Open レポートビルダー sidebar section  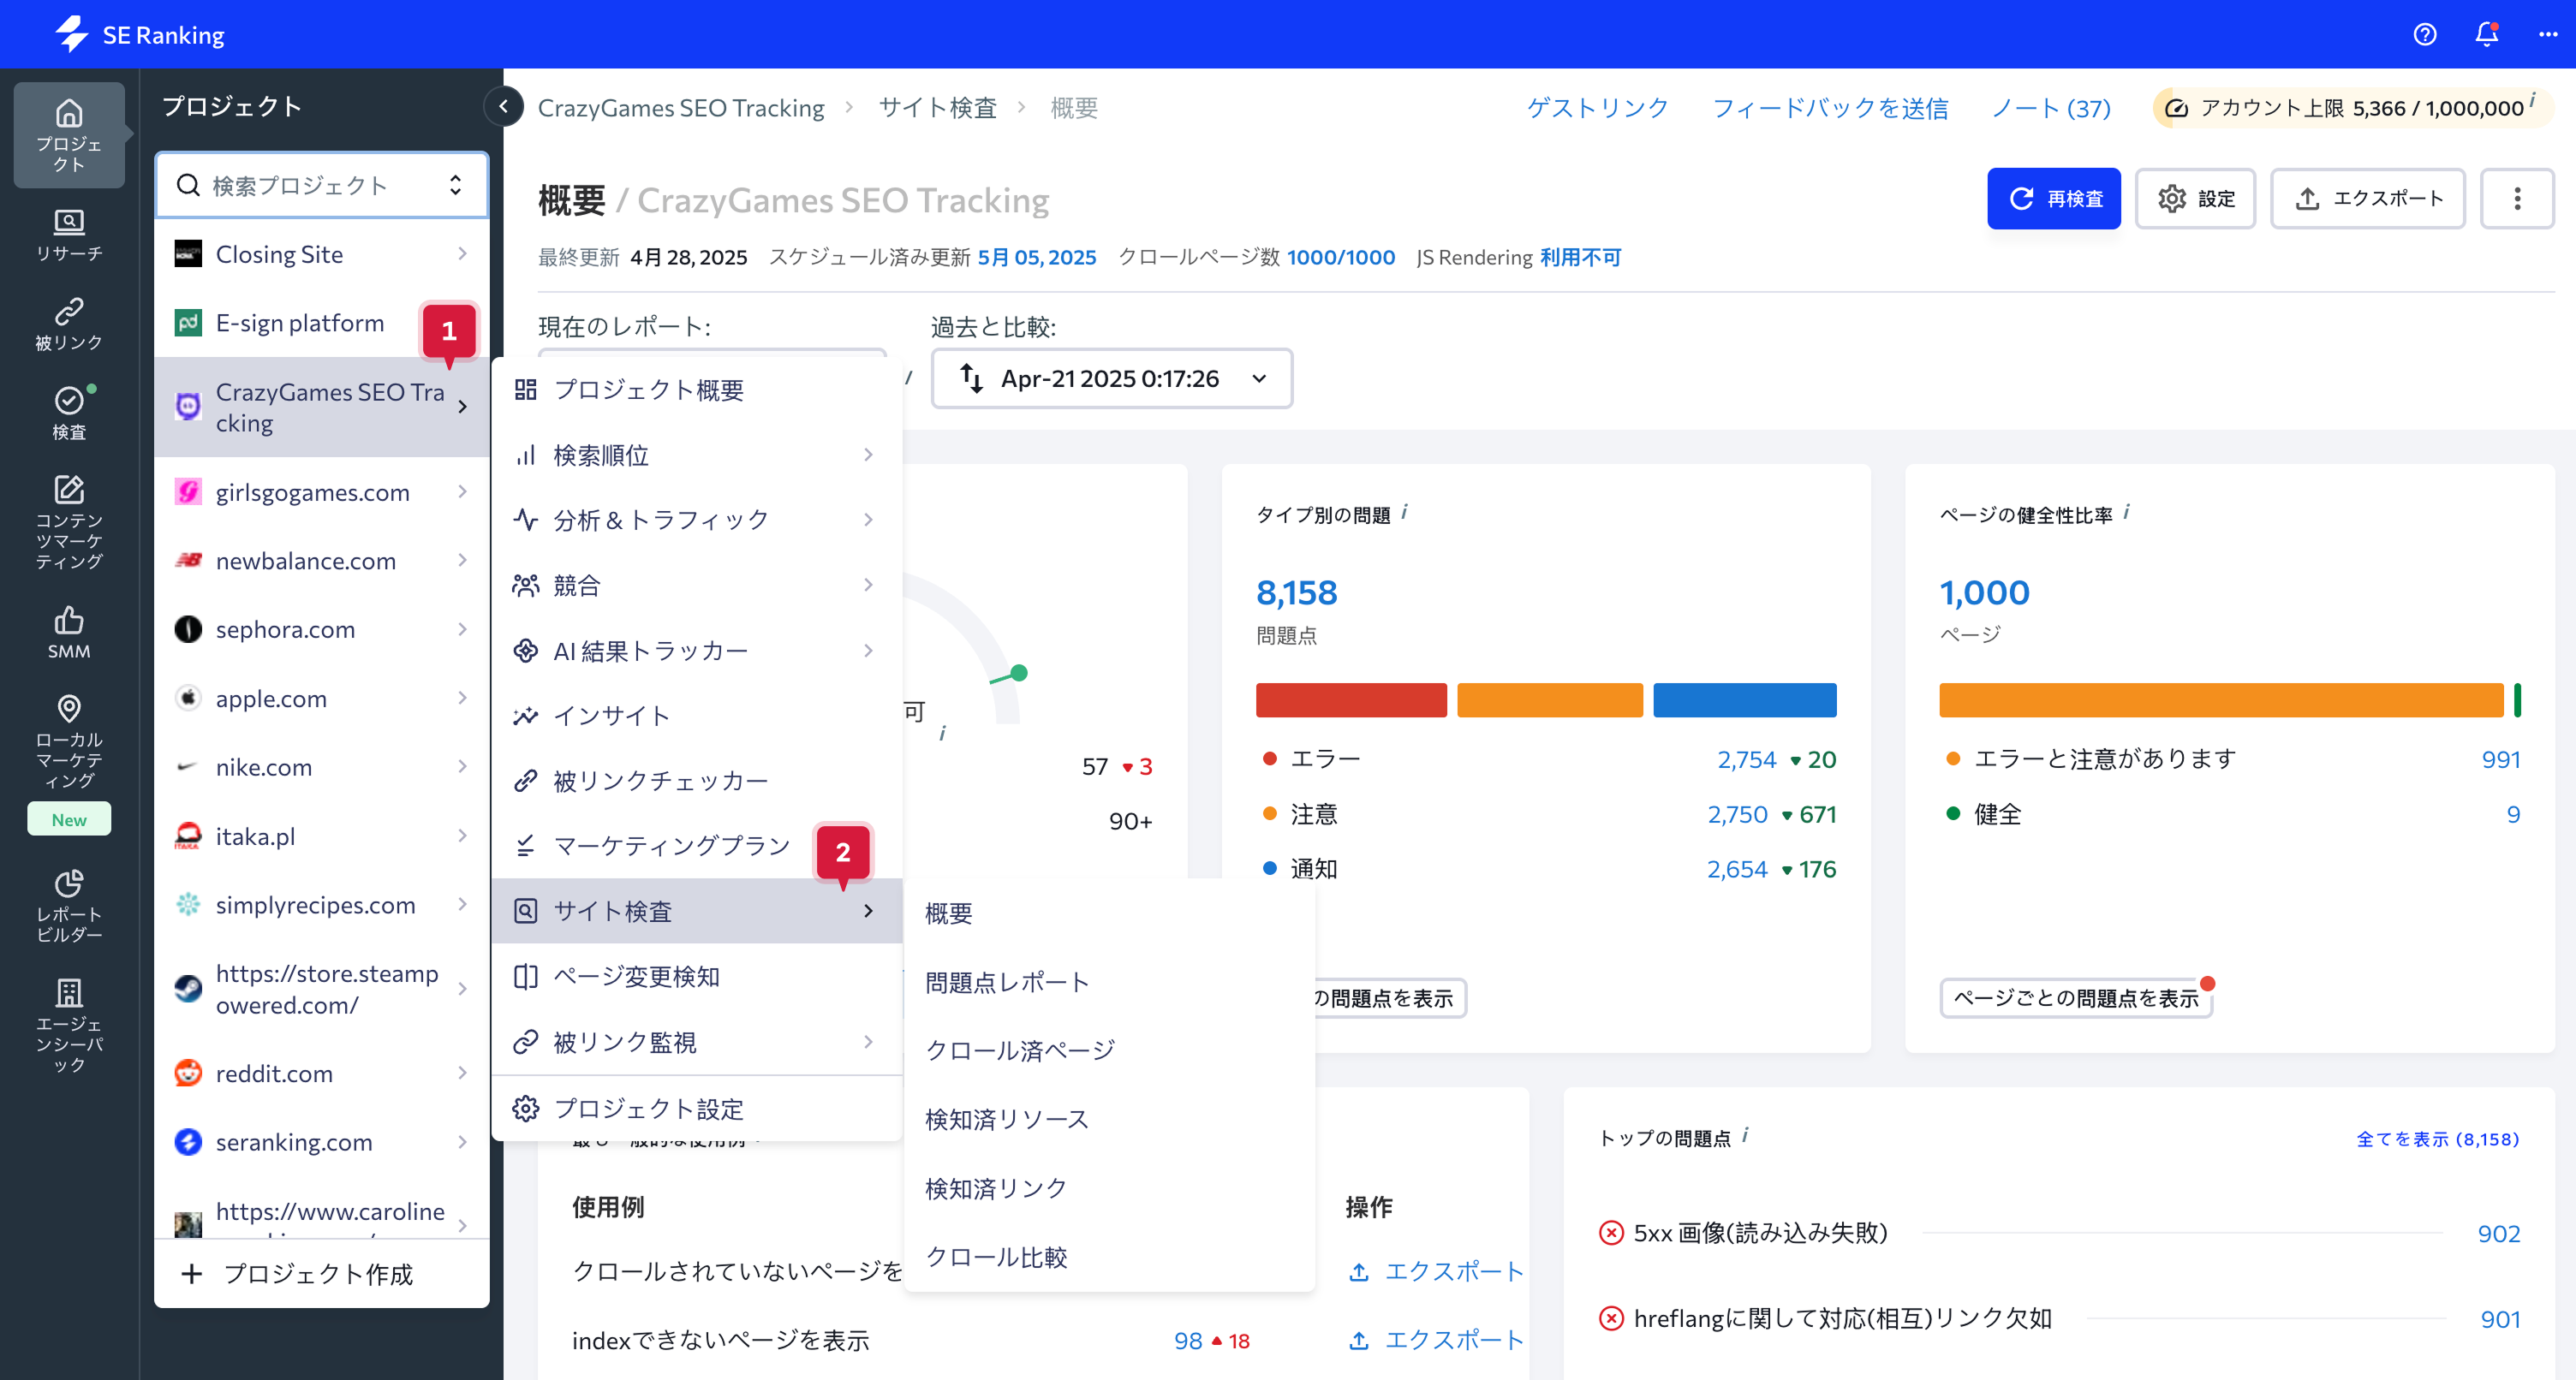[69, 905]
